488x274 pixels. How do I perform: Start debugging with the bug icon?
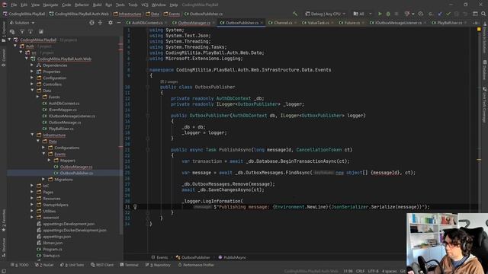(x=388, y=14)
